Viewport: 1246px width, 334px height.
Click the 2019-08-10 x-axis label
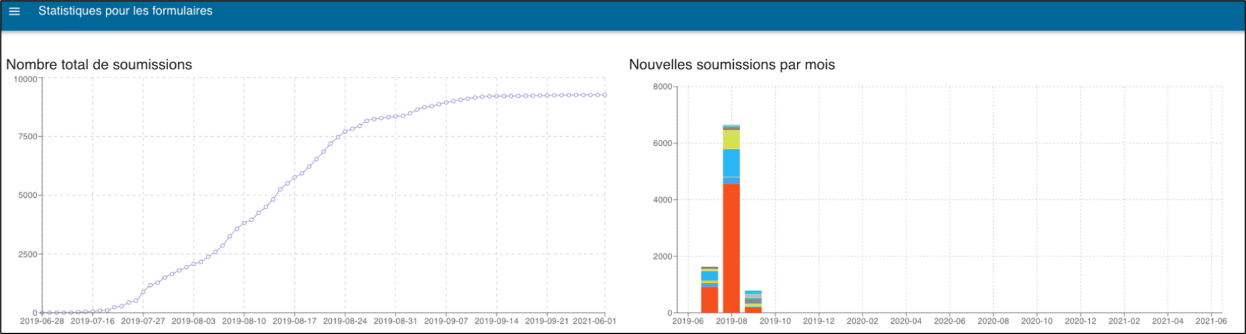coord(244,321)
